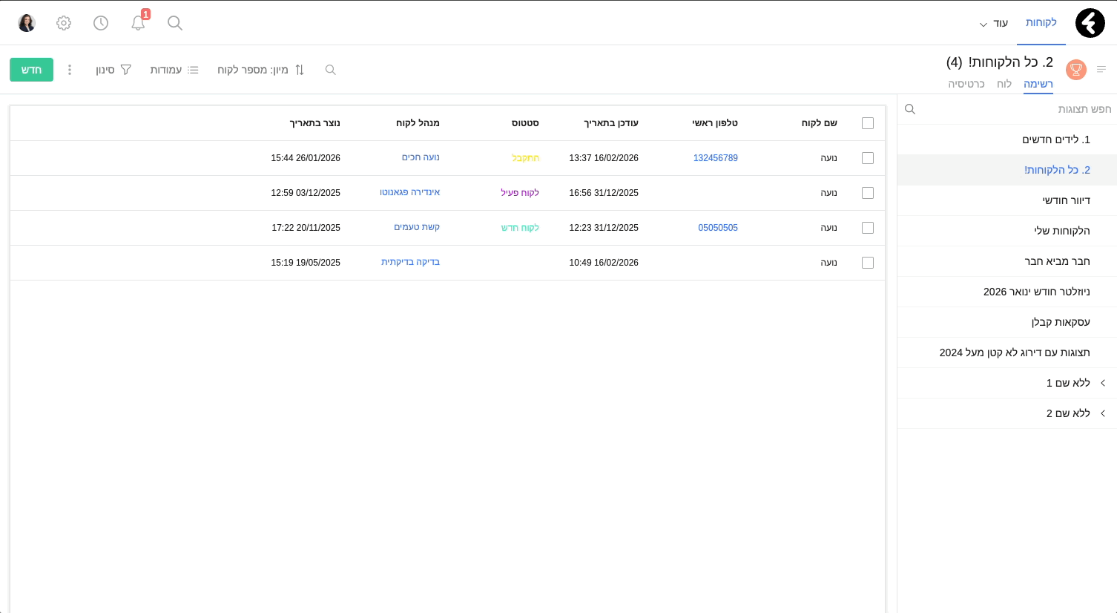This screenshot has width=1117, height=613.
Task: Select all rows with header checkbox
Action: (868, 123)
